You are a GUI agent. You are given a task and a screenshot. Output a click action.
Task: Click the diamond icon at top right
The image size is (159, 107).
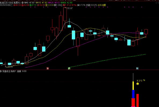(x=157, y=3)
